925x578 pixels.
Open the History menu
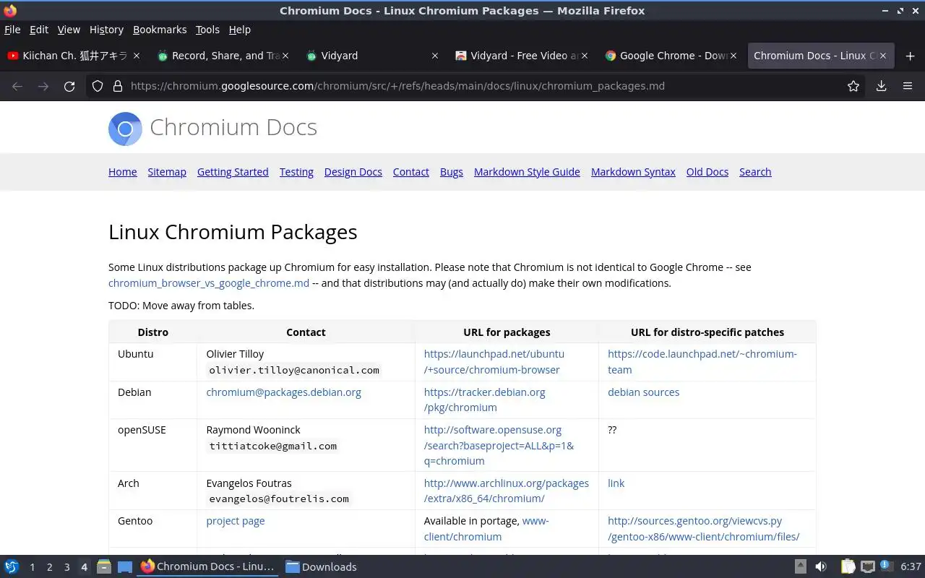click(x=106, y=30)
